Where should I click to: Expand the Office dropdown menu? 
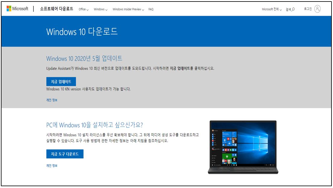coord(84,9)
